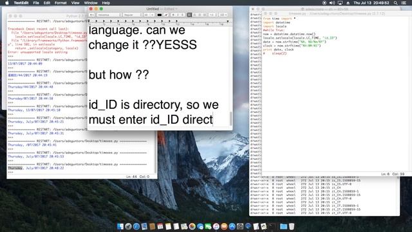Click the 'locale.setlocale' line in editor window
This screenshot has width=412, height=232.
pyautogui.click(x=300, y=38)
